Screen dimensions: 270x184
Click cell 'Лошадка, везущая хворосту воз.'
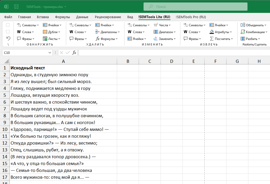click(63, 95)
